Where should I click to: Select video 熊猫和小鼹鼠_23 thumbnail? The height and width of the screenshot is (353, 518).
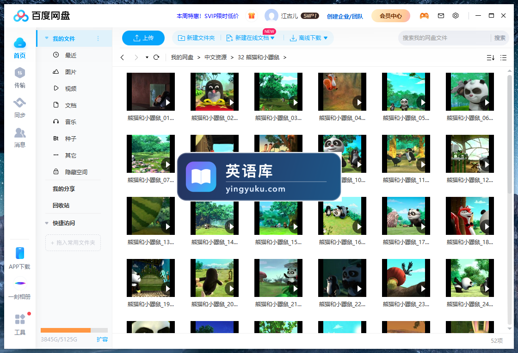coord(406,278)
